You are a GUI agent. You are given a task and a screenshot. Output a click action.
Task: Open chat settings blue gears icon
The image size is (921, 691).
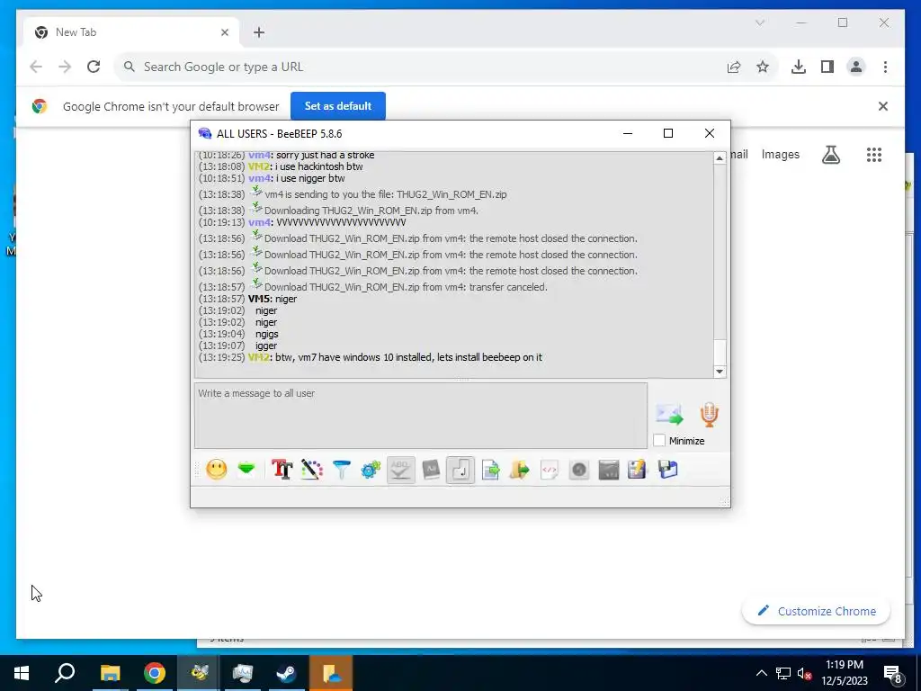tap(371, 470)
